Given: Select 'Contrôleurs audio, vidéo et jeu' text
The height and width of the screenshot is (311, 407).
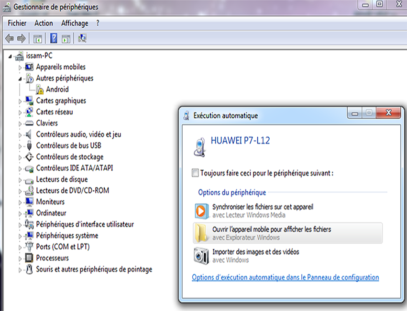Looking at the screenshot, I should [x=78, y=135].
